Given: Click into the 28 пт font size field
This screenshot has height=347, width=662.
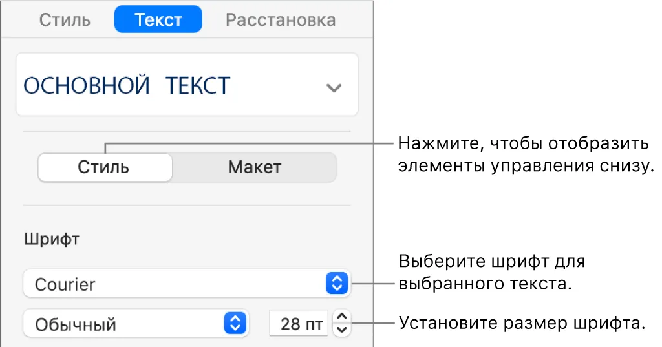Looking at the screenshot, I should pyautogui.click(x=299, y=324).
